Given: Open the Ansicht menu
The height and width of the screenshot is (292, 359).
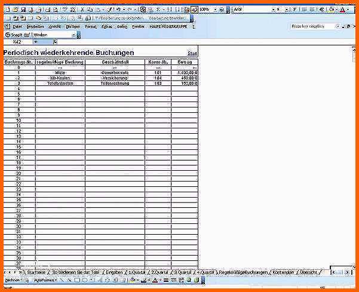Looking at the screenshot, I should (55, 27).
